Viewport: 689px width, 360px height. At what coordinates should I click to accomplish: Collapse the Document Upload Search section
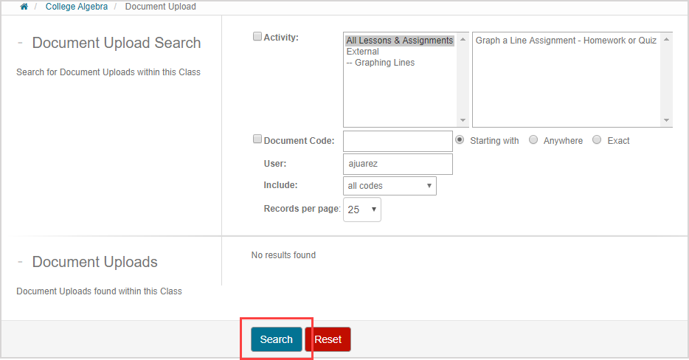pos(20,43)
